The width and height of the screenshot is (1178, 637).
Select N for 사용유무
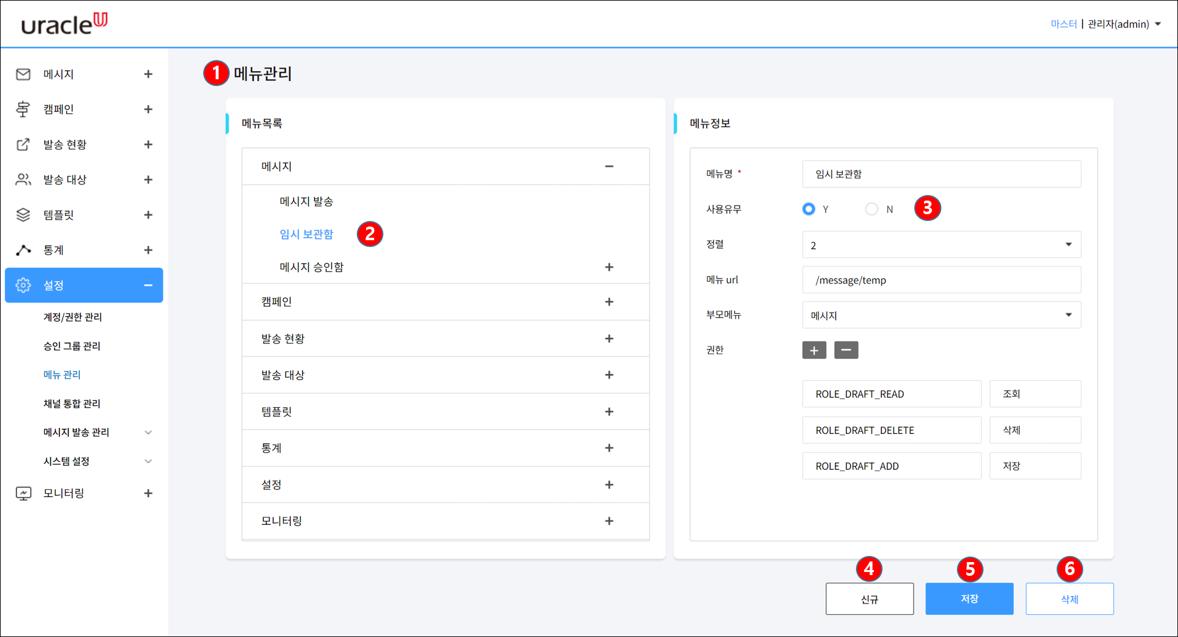tap(871, 209)
